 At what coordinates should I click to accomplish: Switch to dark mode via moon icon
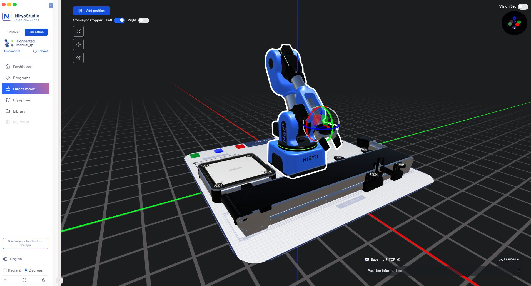coord(44,280)
